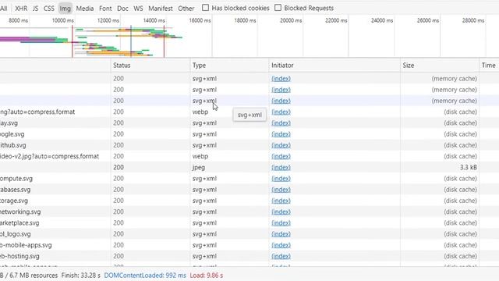Image resolution: width=499 pixels, height=281 pixels.
Task: Select the arketplace.svg request row
Action: [249, 223]
